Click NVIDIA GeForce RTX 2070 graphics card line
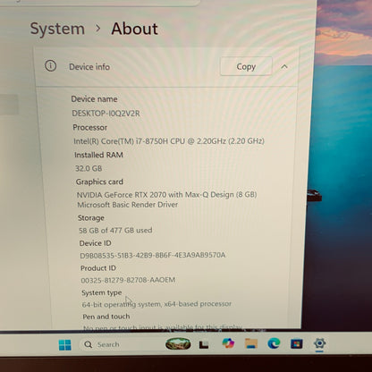The width and height of the screenshot is (372, 372). click(x=167, y=195)
